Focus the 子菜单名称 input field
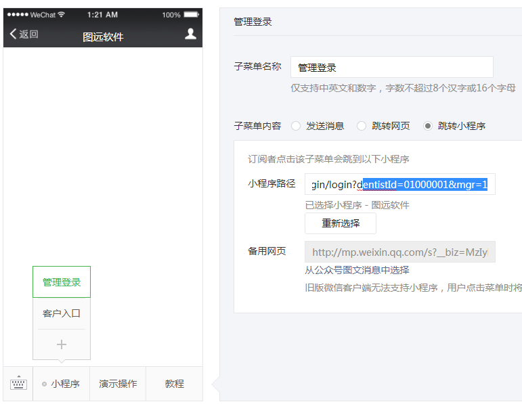Screen dimensions: 522x404 [x=392, y=67]
